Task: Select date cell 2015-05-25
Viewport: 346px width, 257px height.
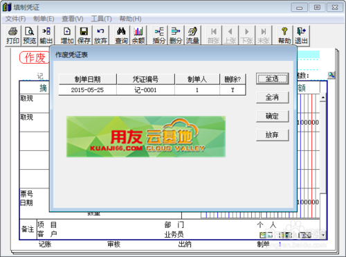Action: click(87, 90)
